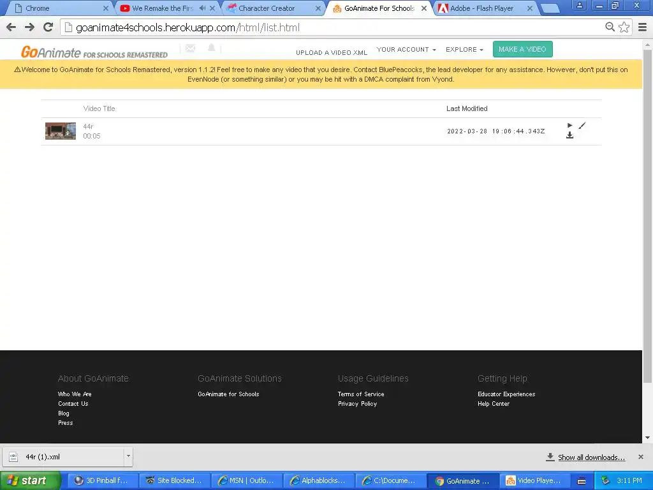This screenshot has width=653, height=490.
Task: Switch to We Remake the First YouTube tab
Action: coord(163,8)
